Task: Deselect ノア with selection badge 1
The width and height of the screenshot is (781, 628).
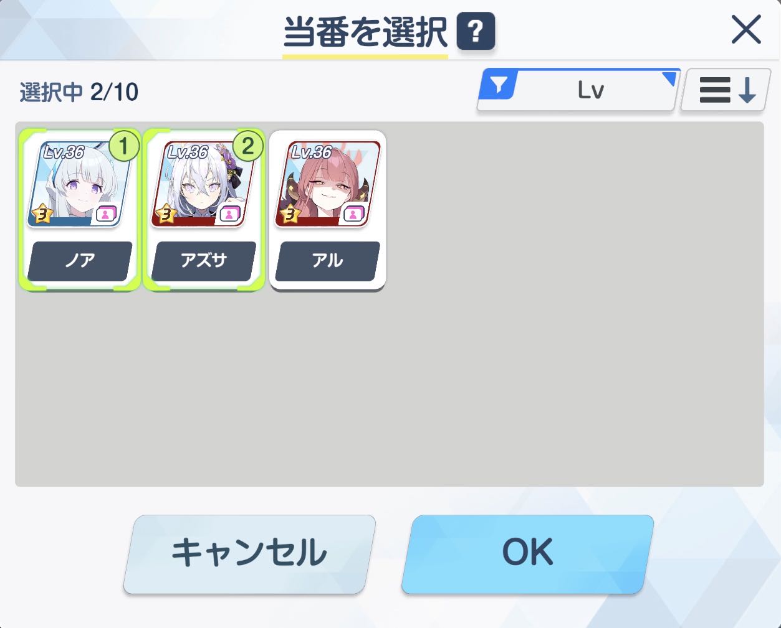Action: [80, 210]
